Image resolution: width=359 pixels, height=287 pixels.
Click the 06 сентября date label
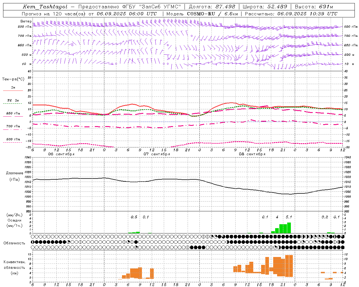click(x=61, y=154)
